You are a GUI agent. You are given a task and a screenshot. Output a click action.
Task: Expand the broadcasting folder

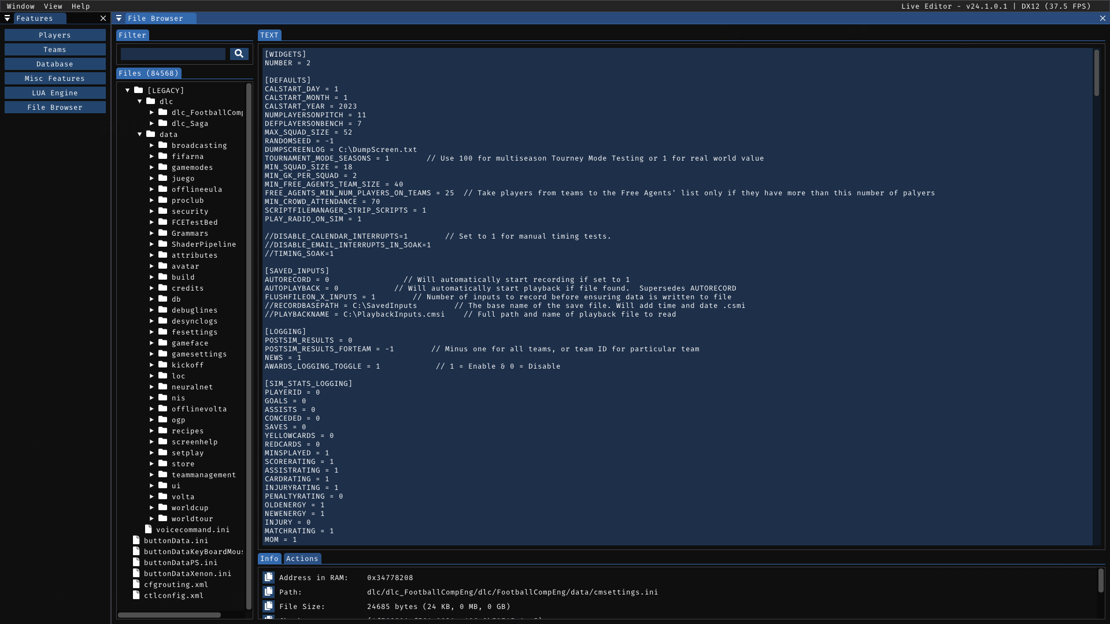coord(152,145)
